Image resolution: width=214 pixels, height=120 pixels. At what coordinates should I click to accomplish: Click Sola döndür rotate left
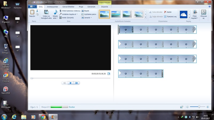coord(156,12)
